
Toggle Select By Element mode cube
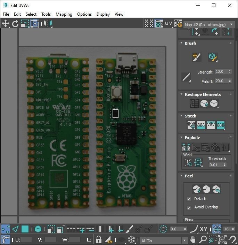pos(38,229)
